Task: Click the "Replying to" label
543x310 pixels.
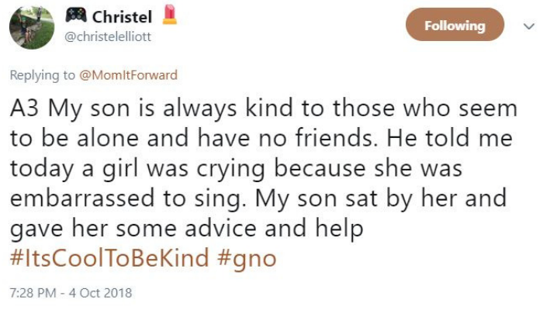Action: (x=40, y=75)
